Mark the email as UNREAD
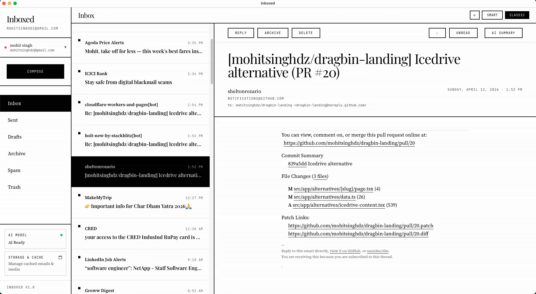536x294 pixels. pos(463,33)
